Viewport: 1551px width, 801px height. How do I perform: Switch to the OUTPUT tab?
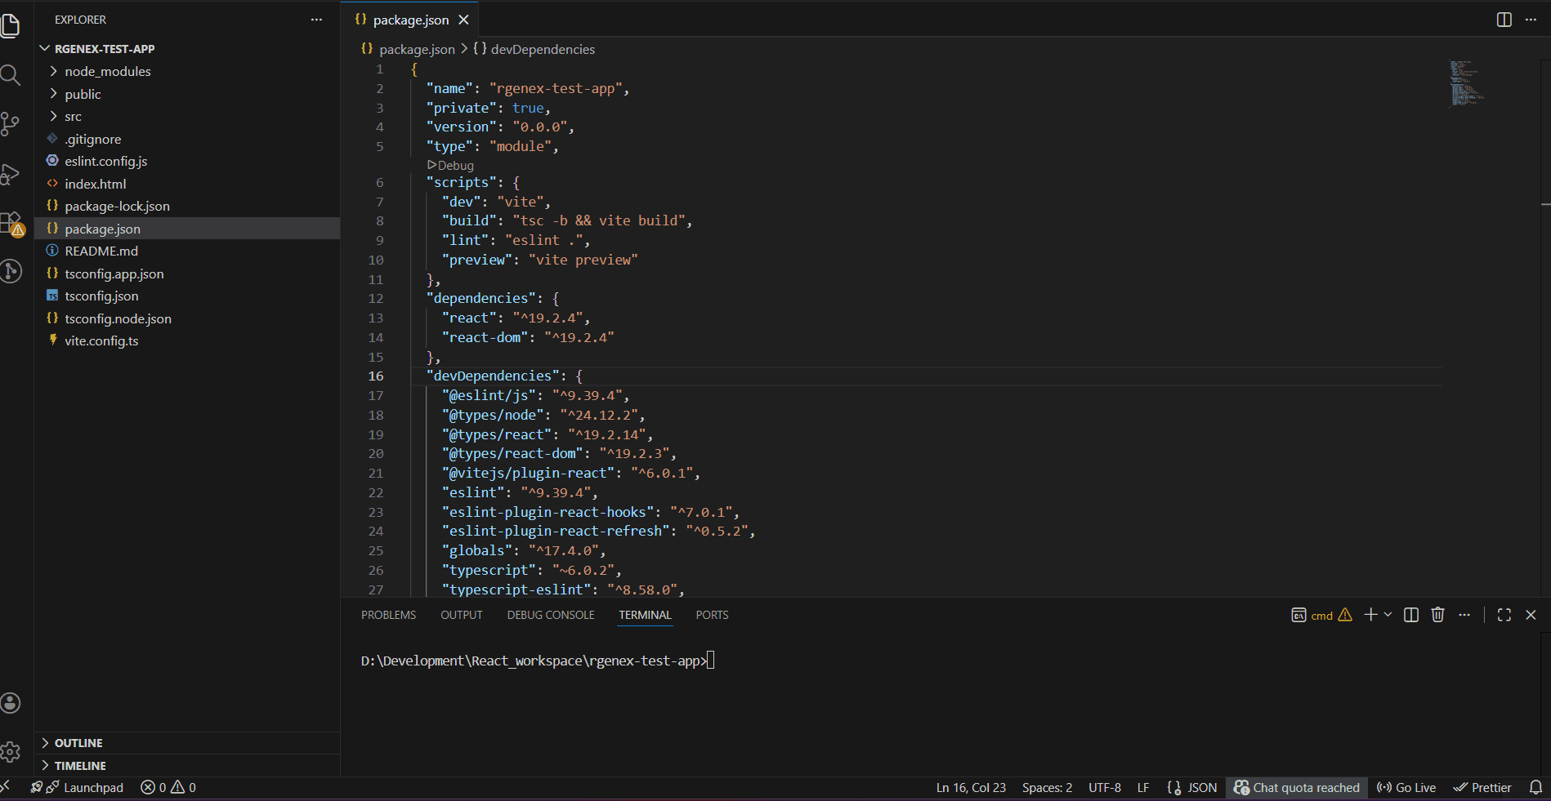coord(462,615)
